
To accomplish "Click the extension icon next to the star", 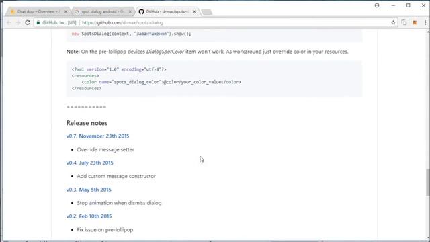I will [x=404, y=22].
